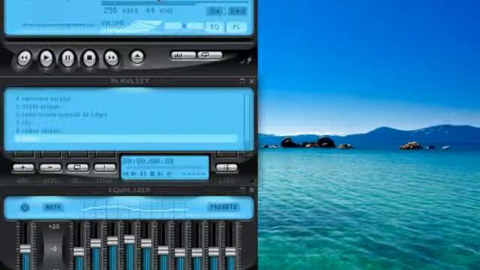Toggle repeat mode button
The width and height of the screenshot is (480, 270).
click(x=210, y=55)
